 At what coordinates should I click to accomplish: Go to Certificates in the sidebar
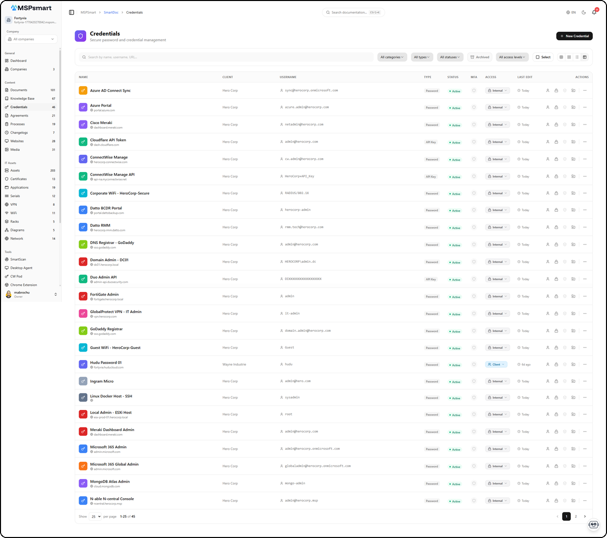click(x=19, y=179)
